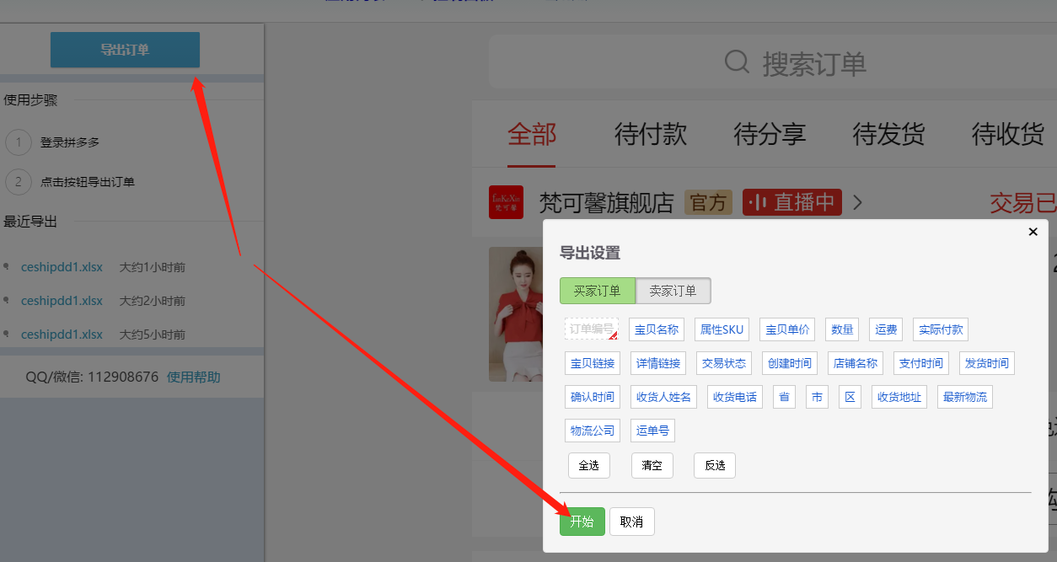Toggle the 收货地址 field
1057x562 pixels.
899,397
